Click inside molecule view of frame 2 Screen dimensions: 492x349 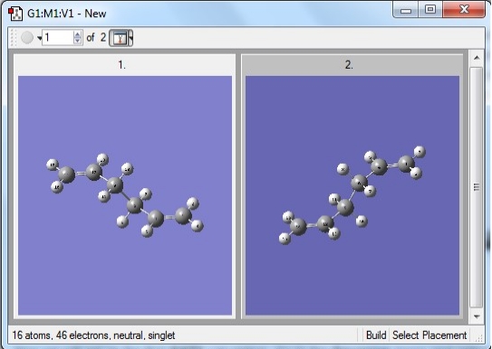pyautogui.click(x=352, y=195)
